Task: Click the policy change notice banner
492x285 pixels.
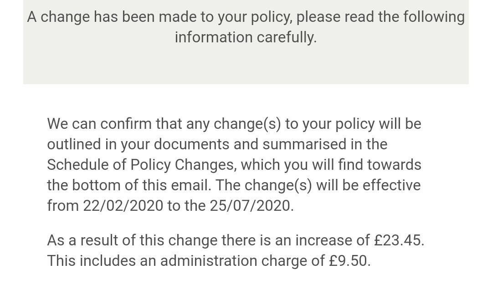Action: (246, 42)
